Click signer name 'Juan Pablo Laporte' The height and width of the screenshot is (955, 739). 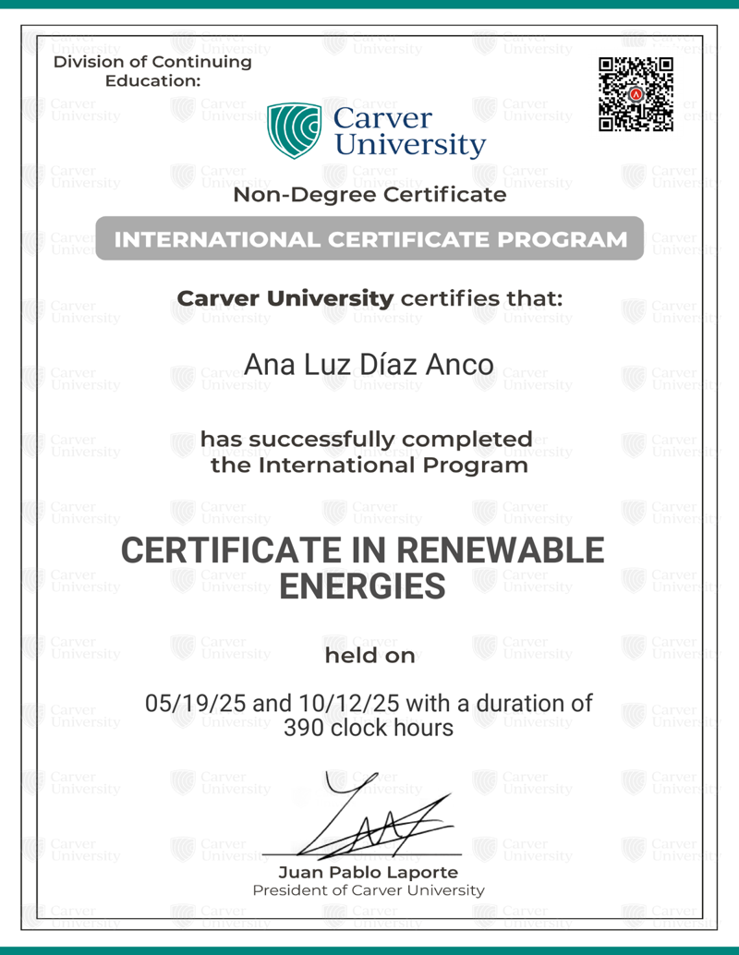click(x=369, y=872)
